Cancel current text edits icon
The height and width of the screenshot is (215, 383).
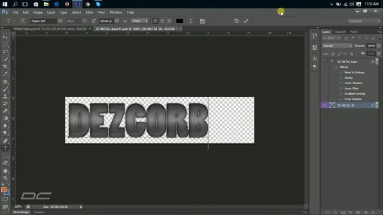(236, 21)
